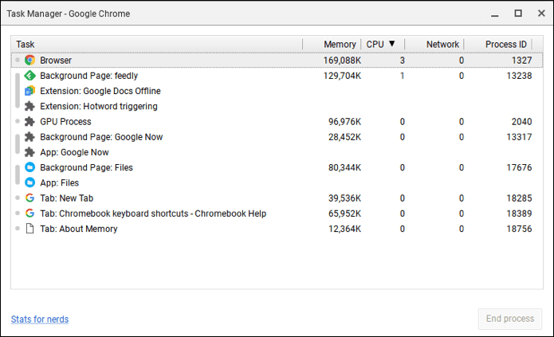Click the Google icon on New Tab row
This screenshot has height=337, width=554.
(29, 198)
